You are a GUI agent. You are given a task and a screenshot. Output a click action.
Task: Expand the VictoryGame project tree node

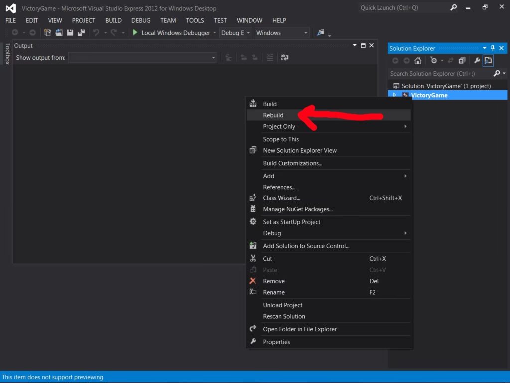[395, 95]
